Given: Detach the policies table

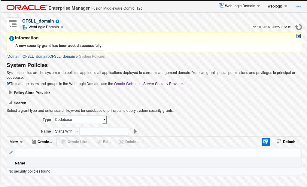Looking at the screenshot, I should 286,142.
